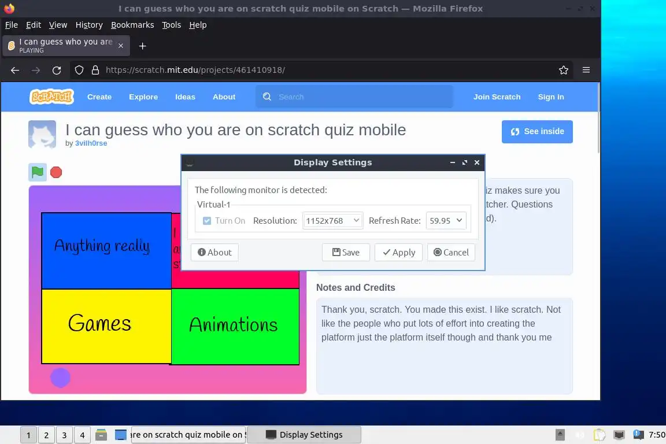This screenshot has height=444, width=666.
Task: Click the update notifier tray icon
Action: click(x=638, y=434)
